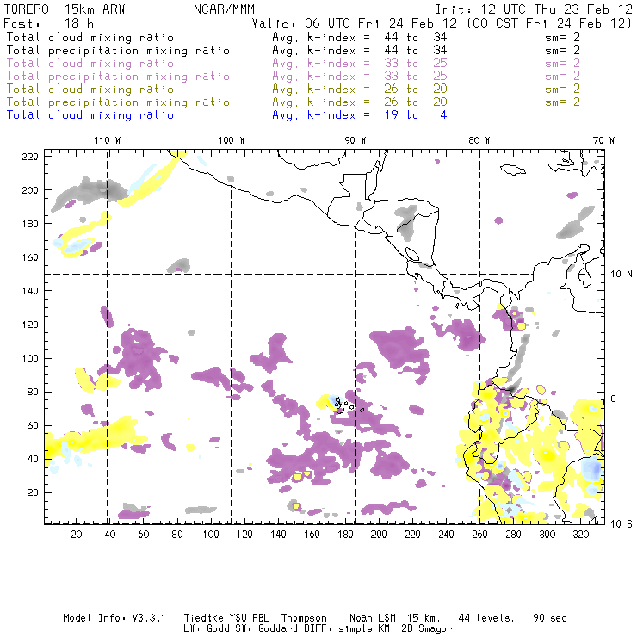Viewport: 637px width, 637px height.
Task: Select vertical axis tick label '100'
Action: (30, 358)
